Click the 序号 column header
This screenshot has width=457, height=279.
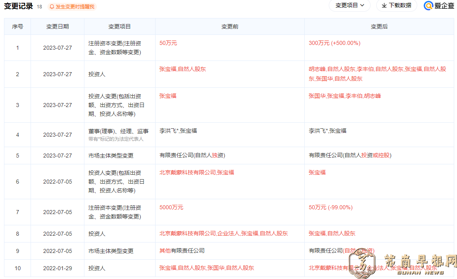point(17,26)
